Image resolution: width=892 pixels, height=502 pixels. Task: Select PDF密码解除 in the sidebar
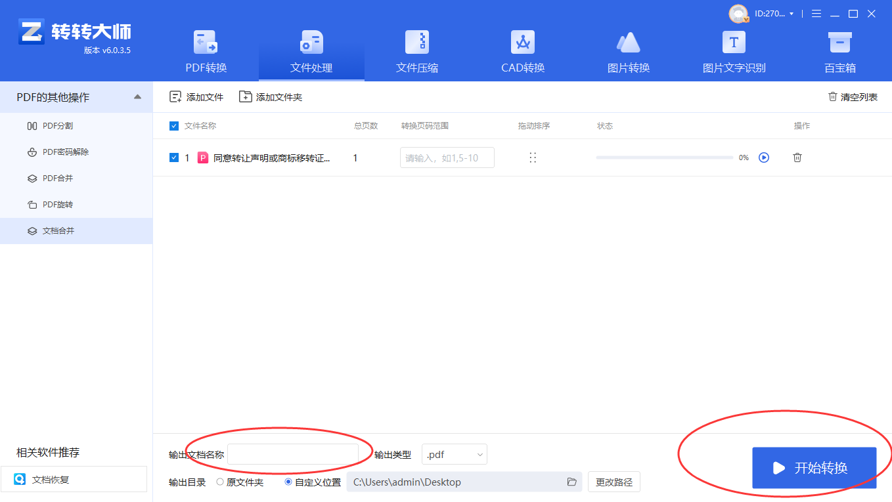click(x=76, y=152)
